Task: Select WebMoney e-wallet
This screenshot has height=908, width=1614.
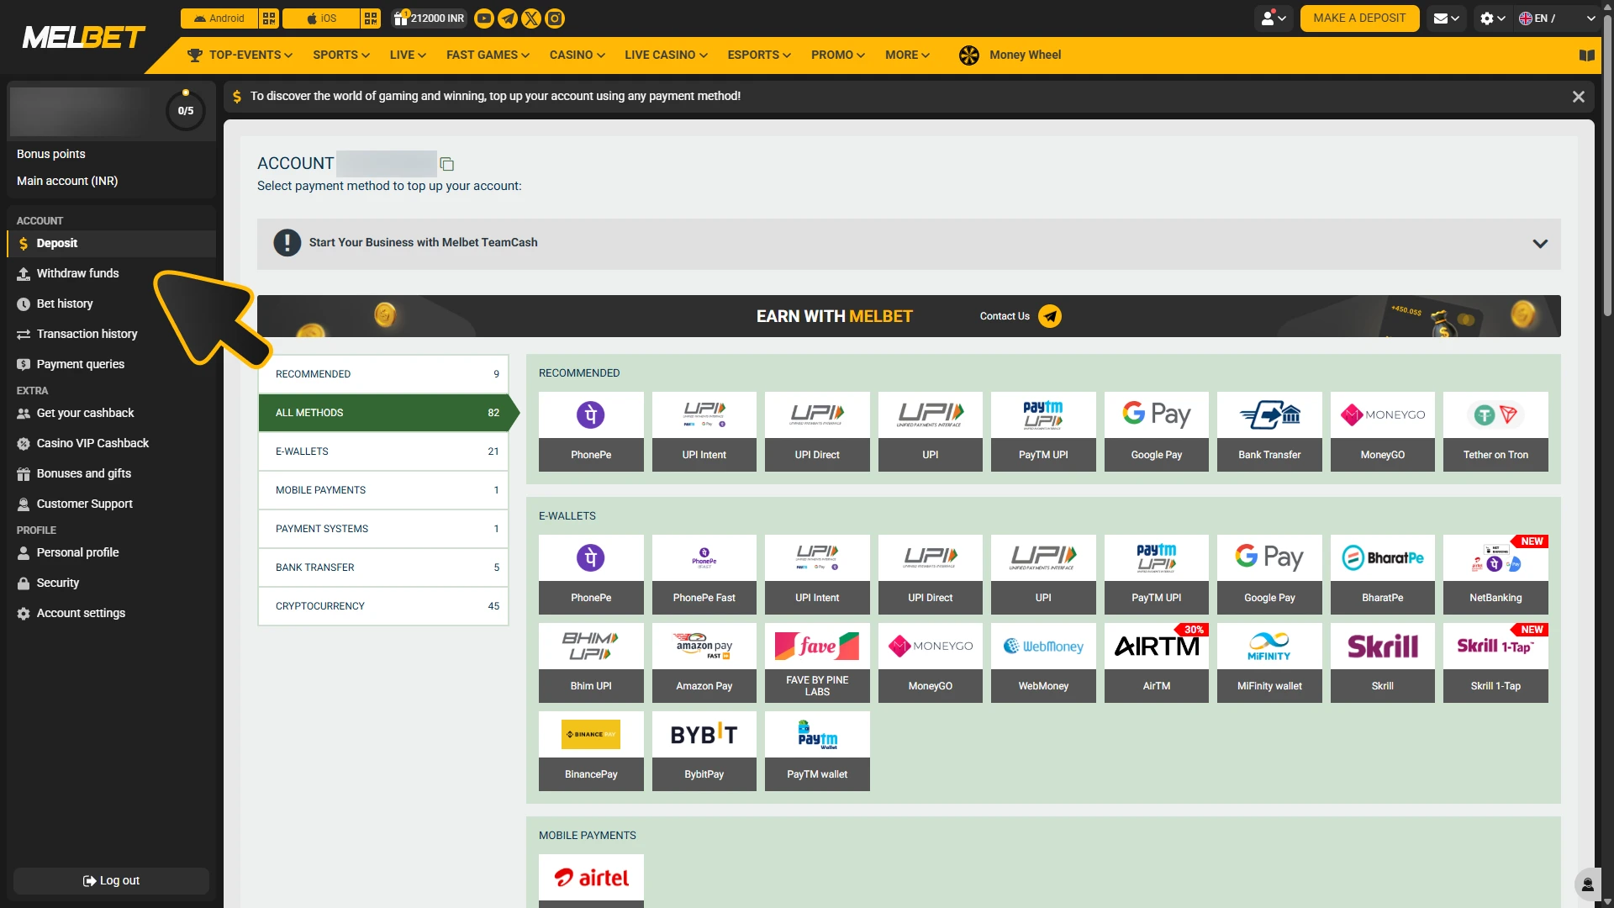Action: point(1043,663)
